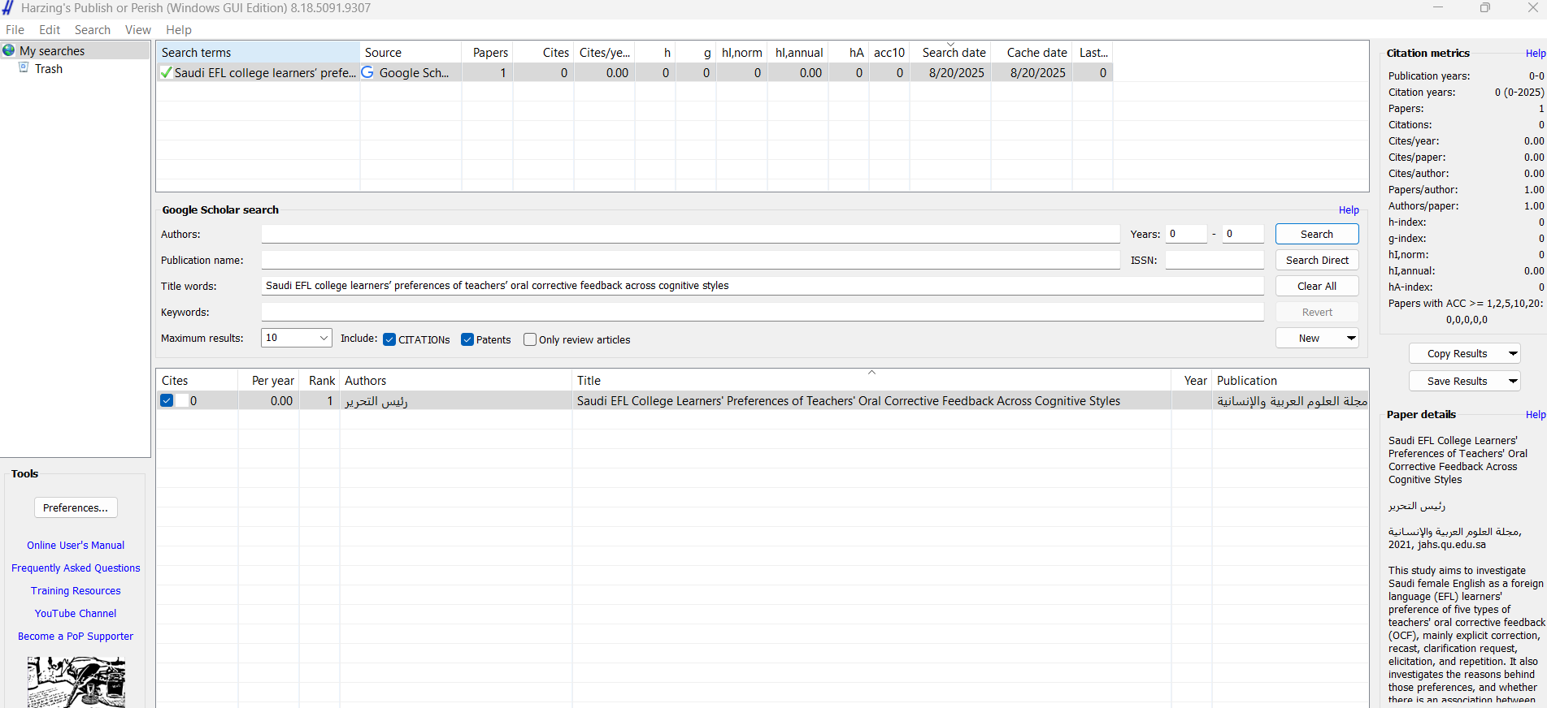Expand the Copy Results dropdown arrow
The height and width of the screenshot is (708, 1547).
[x=1513, y=353]
